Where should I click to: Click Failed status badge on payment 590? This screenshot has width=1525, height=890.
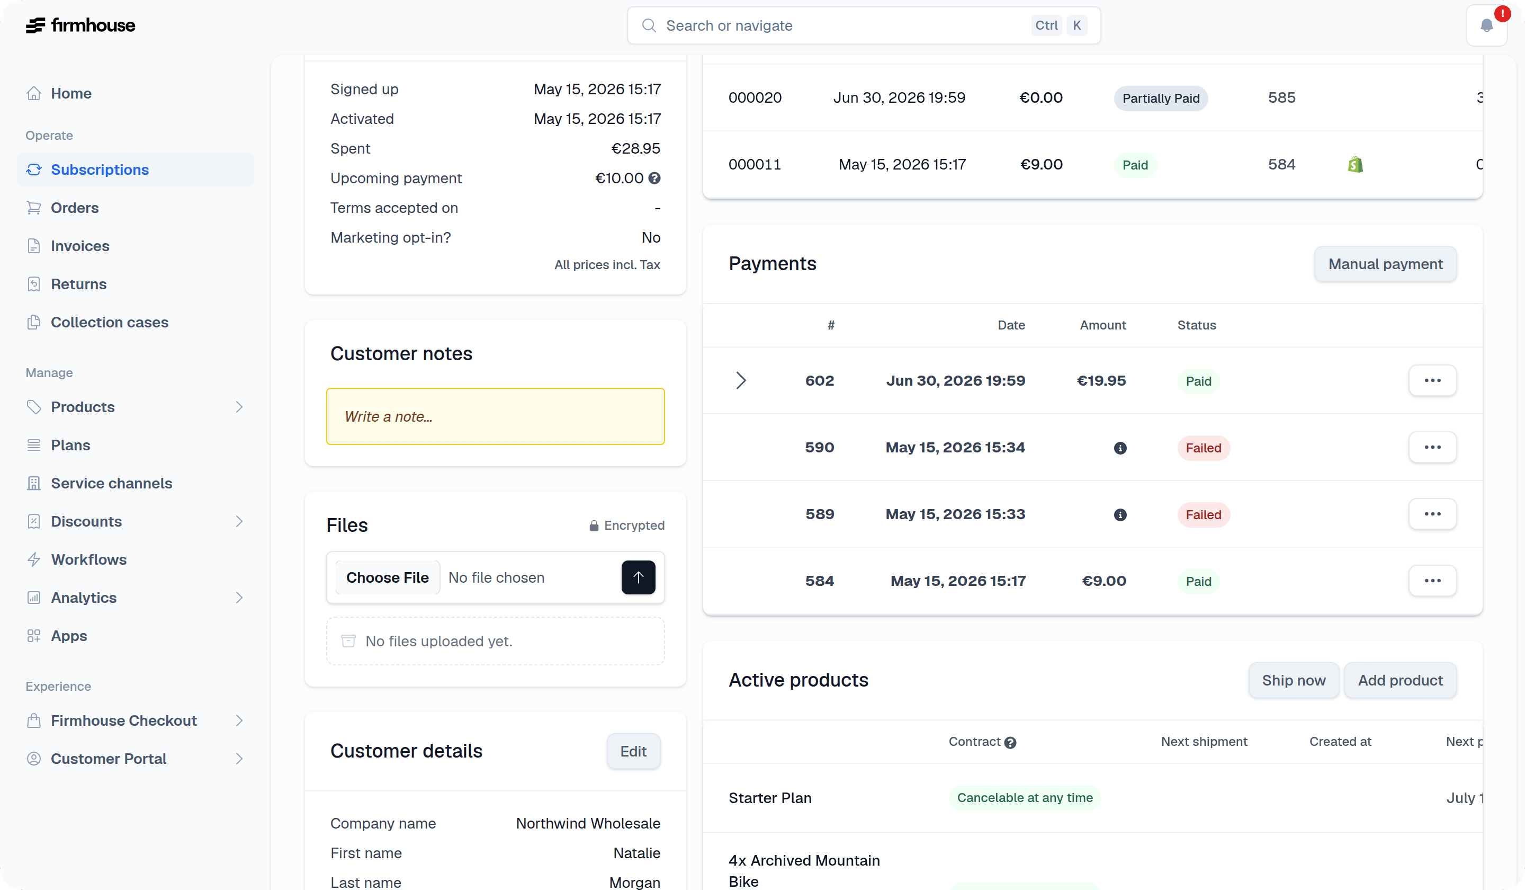coord(1204,448)
